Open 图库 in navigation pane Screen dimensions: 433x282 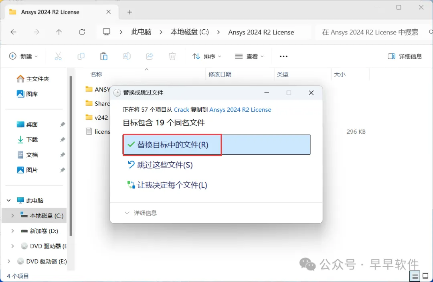click(27, 94)
